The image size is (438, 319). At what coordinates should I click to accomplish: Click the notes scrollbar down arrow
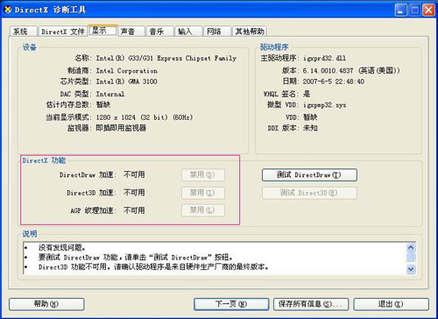[x=411, y=269]
